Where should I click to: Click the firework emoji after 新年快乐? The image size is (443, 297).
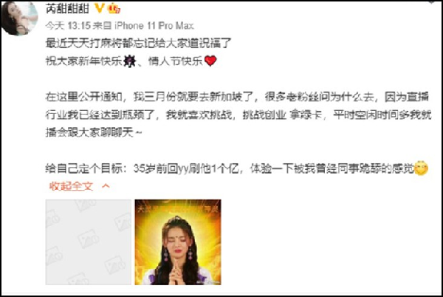(x=129, y=61)
